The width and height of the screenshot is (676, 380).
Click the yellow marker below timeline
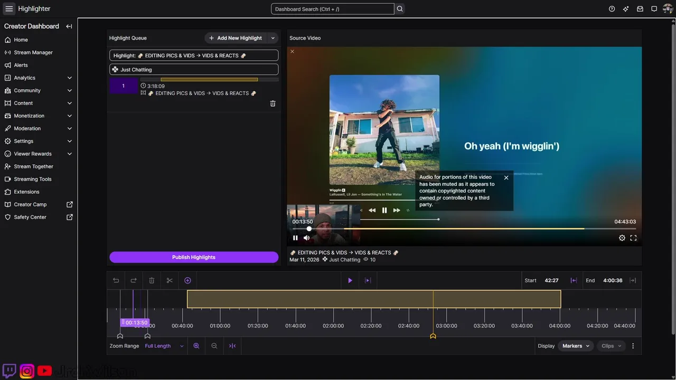point(433,336)
